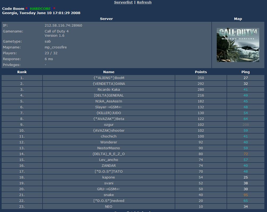Image resolution: width=267 pixels, height=212 pixels.
Task: Click the rank 23. cell
Action: (22, 207)
